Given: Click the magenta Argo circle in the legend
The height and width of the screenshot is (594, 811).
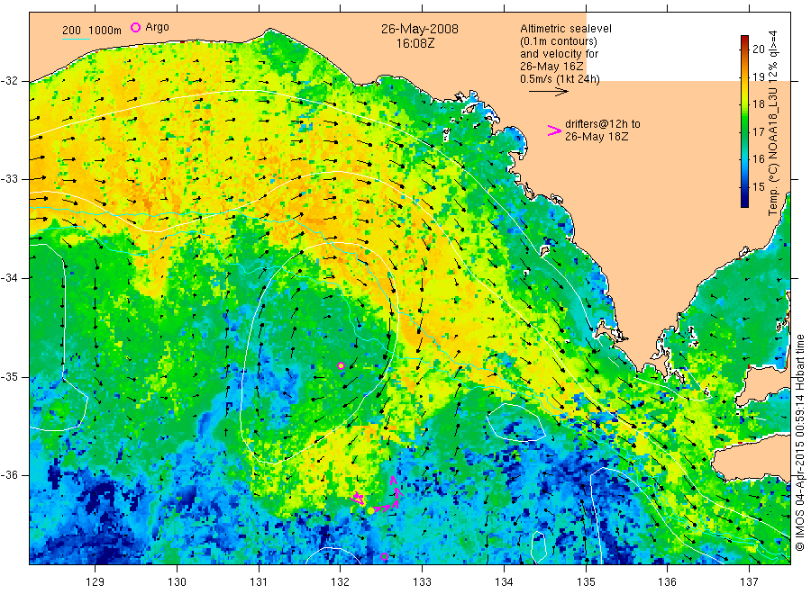Looking at the screenshot, I should (135, 27).
